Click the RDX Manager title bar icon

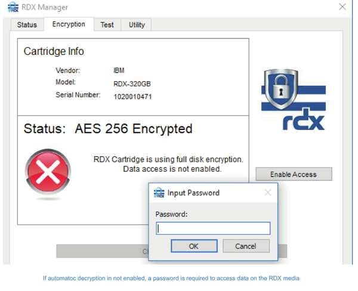13,7
